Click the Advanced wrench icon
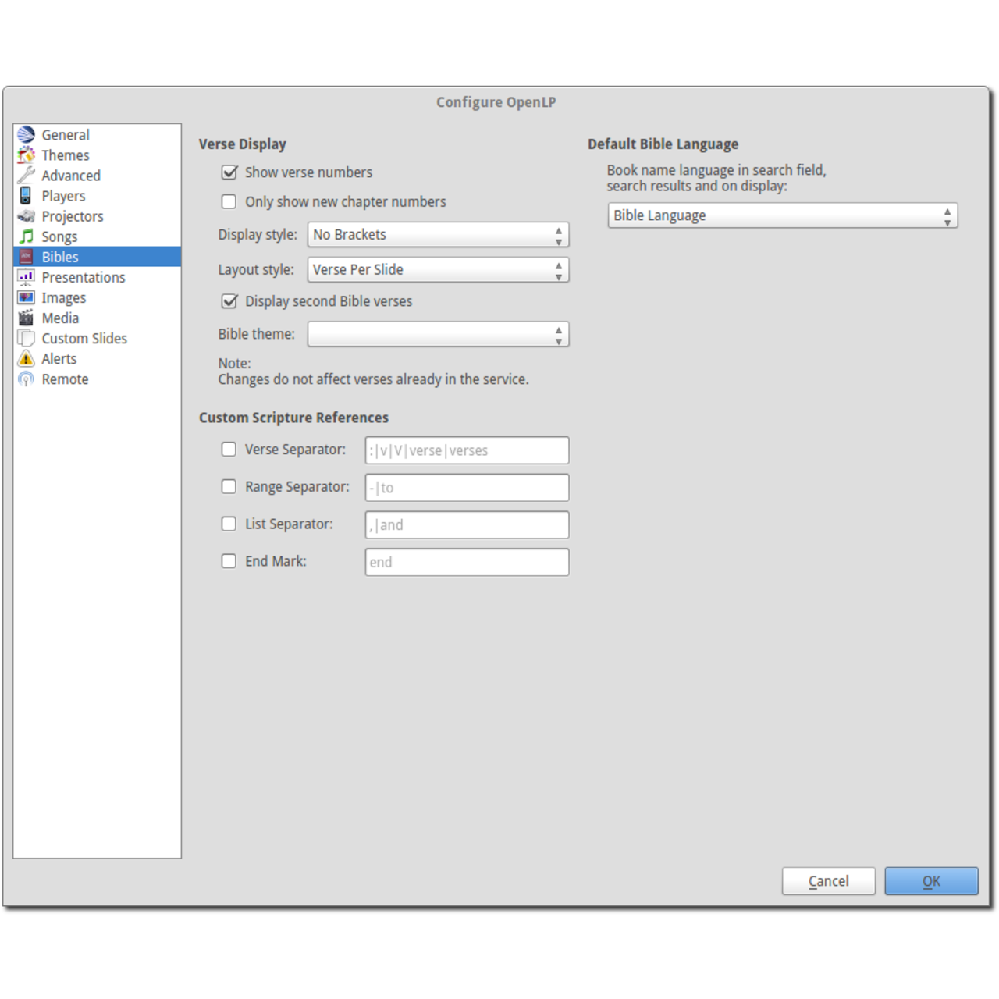 [x=27, y=176]
